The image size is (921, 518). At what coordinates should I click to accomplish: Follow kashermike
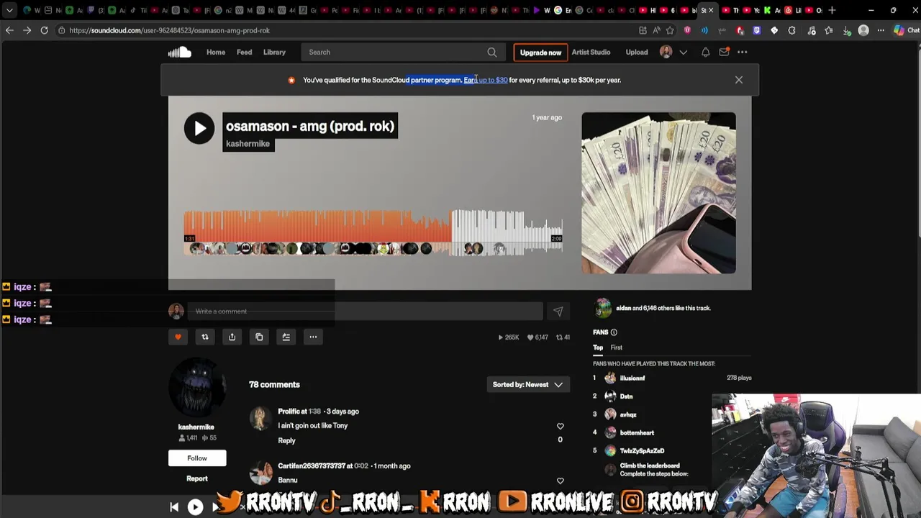coord(197,458)
